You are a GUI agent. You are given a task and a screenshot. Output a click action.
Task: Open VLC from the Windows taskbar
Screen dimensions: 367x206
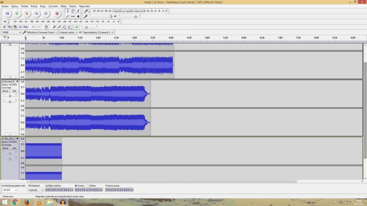pyautogui.click(x=39, y=202)
